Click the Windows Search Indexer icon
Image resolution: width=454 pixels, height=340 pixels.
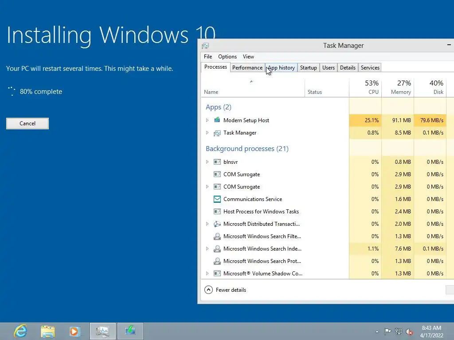click(217, 249)
